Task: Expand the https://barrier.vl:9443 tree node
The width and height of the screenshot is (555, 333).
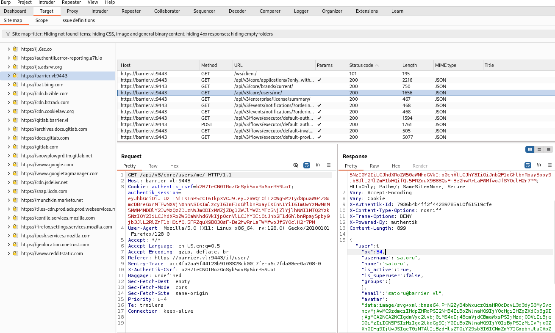Action: pos(8,76)
